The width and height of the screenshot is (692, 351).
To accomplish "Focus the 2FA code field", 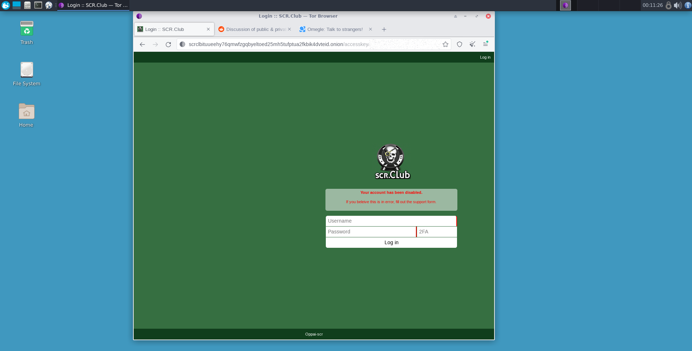I will 437,232.
